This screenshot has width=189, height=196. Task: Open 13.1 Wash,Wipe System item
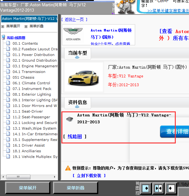coord(34,128)
